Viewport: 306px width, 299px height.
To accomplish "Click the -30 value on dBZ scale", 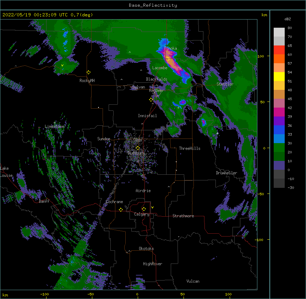I will coord(291,188).
